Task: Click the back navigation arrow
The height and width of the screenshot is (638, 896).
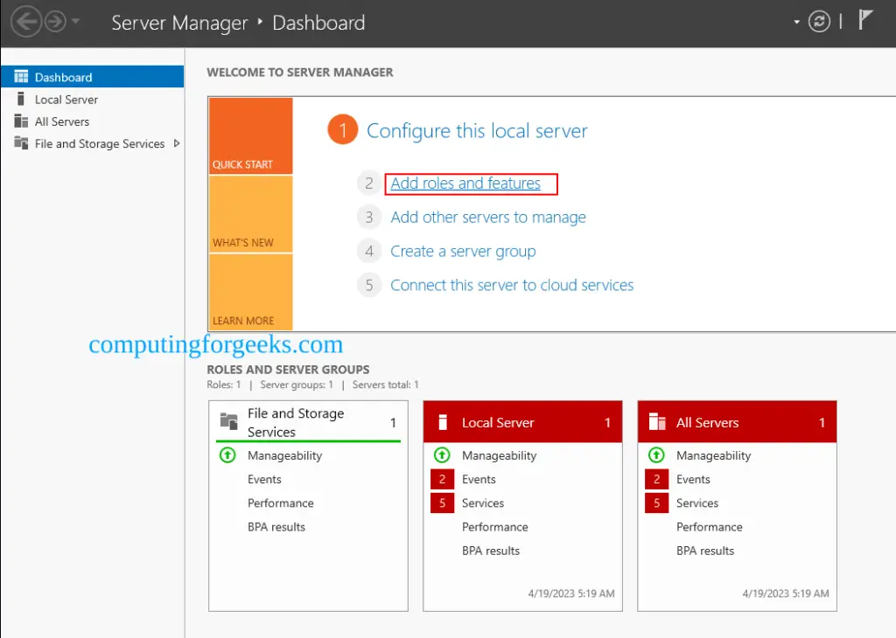Action: point(26,22)
